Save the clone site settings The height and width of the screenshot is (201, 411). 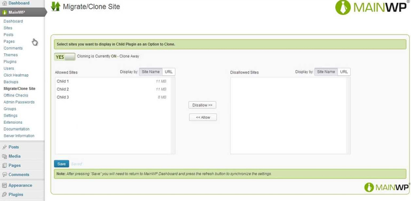click(61, 164)
